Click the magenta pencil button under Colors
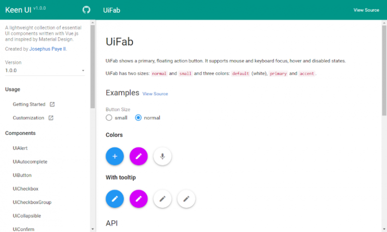This screenshot has width=387, height=232. pos(139,157)
